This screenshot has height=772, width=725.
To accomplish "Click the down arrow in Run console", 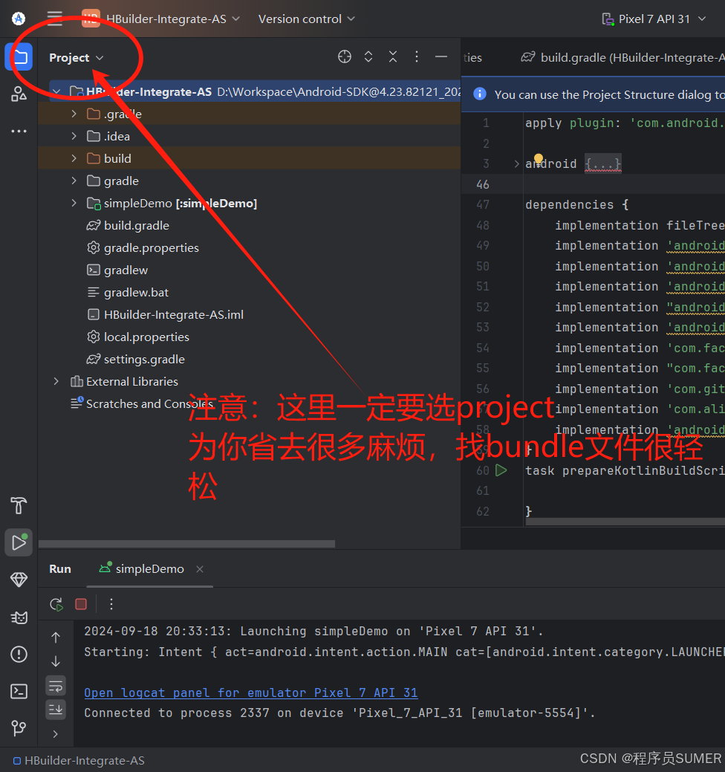I will coord(56,661).
